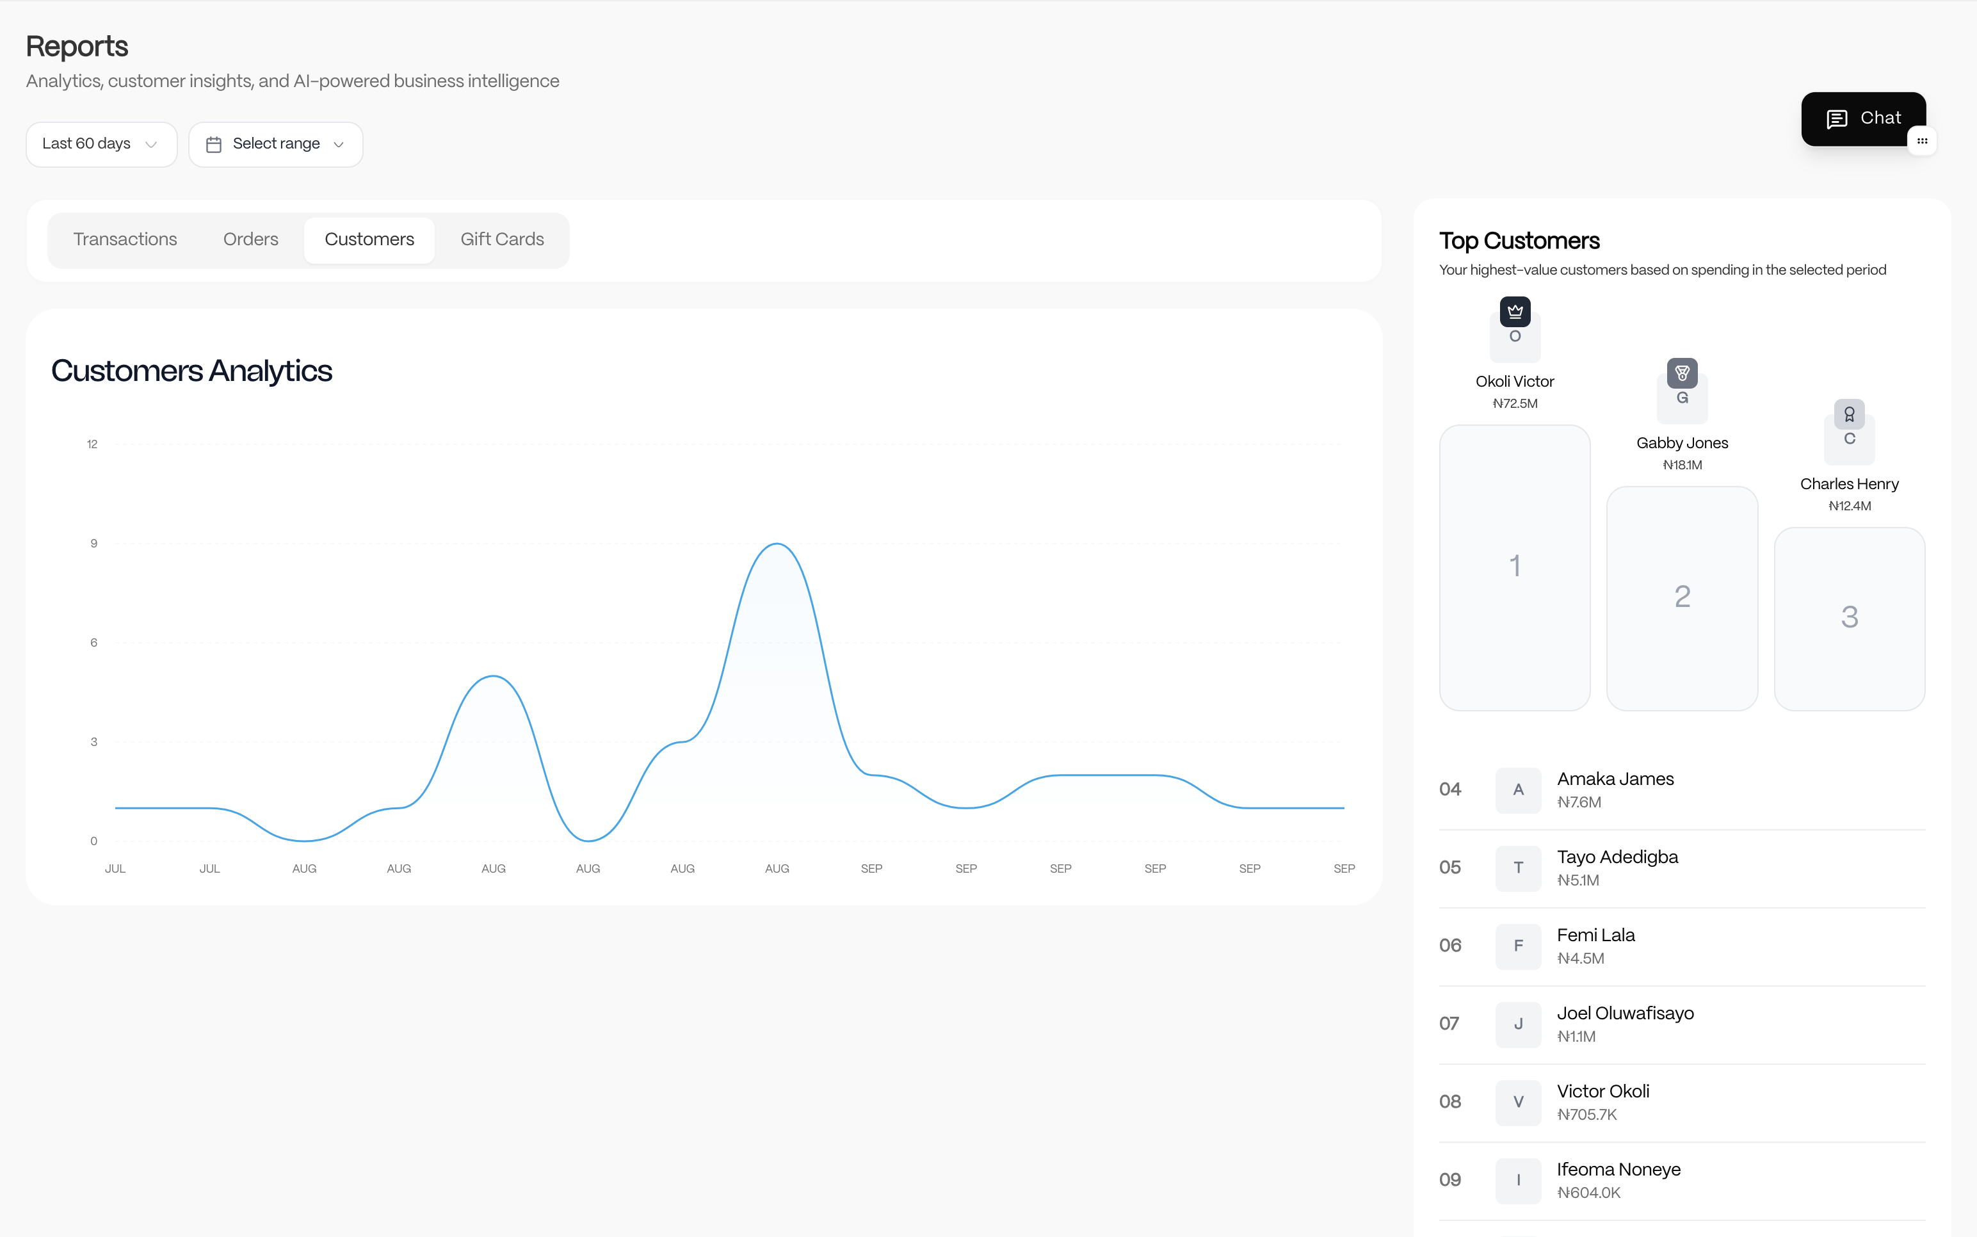This screenshot has height=1237, width=1977.
Task: Click the medal icon above Gabby Jones
Action: point(1682,373)
